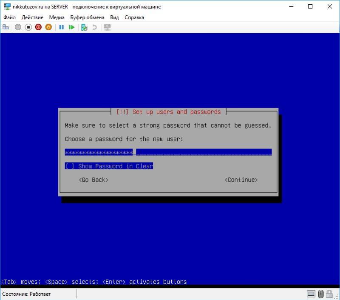This screenshot has height=300, width=340.
Task: Select the Continue button in the installer
Action: point(241,180)
